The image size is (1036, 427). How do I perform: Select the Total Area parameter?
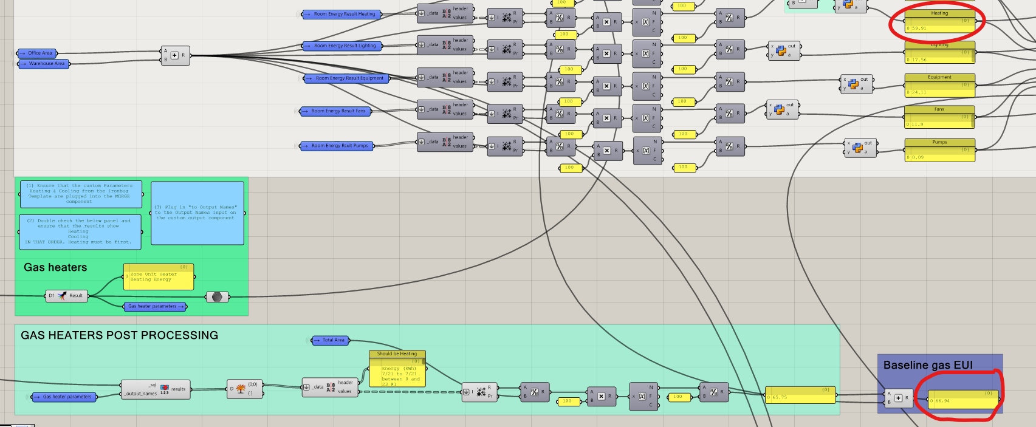point(331,340)
